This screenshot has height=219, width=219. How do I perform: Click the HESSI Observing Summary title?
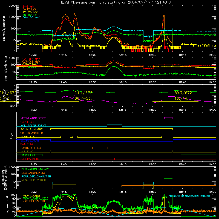116,2
